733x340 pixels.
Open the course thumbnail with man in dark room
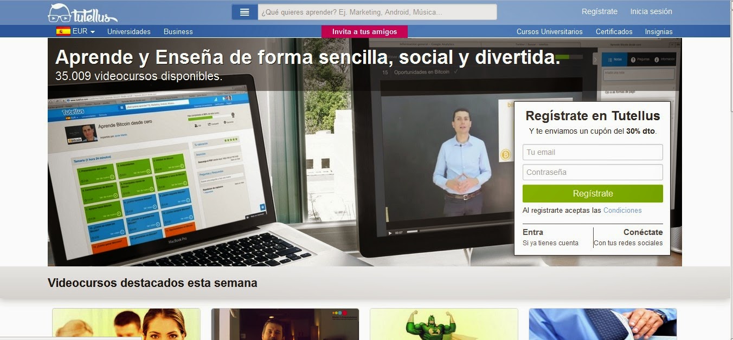285,324
